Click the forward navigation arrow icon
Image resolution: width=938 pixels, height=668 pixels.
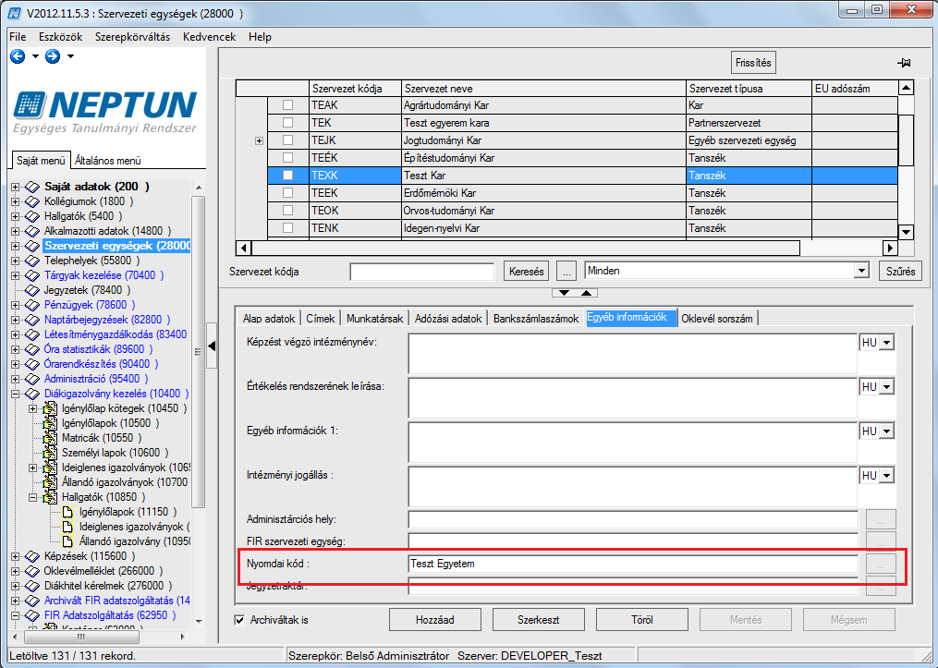pyautogui.click(x=53, y=56)
